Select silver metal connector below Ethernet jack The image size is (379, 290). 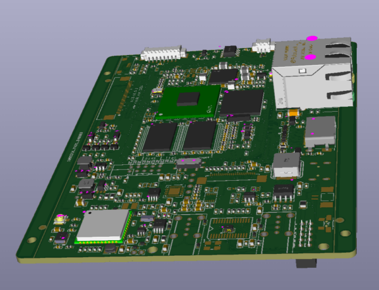click(x=320, y=130)
